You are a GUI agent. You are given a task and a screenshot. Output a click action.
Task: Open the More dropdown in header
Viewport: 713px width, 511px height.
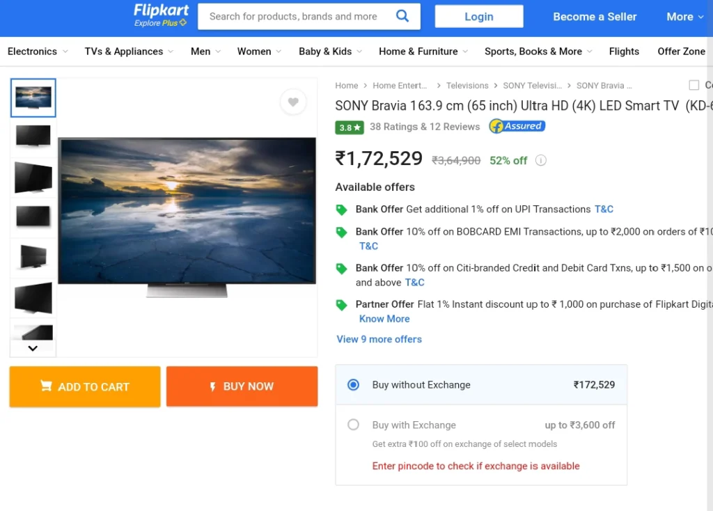[685, 17]
